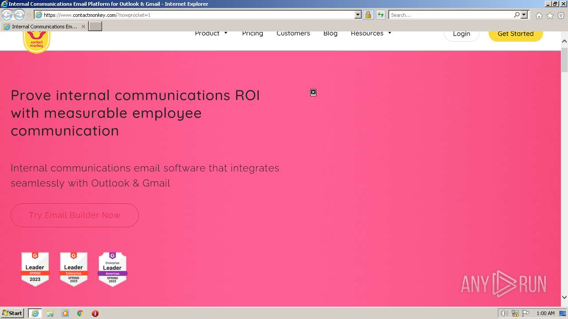Go to the Pricing page

point(252,34)
